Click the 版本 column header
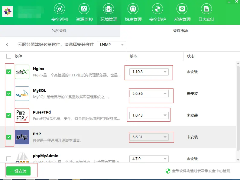This screenshot has height=180, width=240. pyautogui.click(x=133, y=56)
